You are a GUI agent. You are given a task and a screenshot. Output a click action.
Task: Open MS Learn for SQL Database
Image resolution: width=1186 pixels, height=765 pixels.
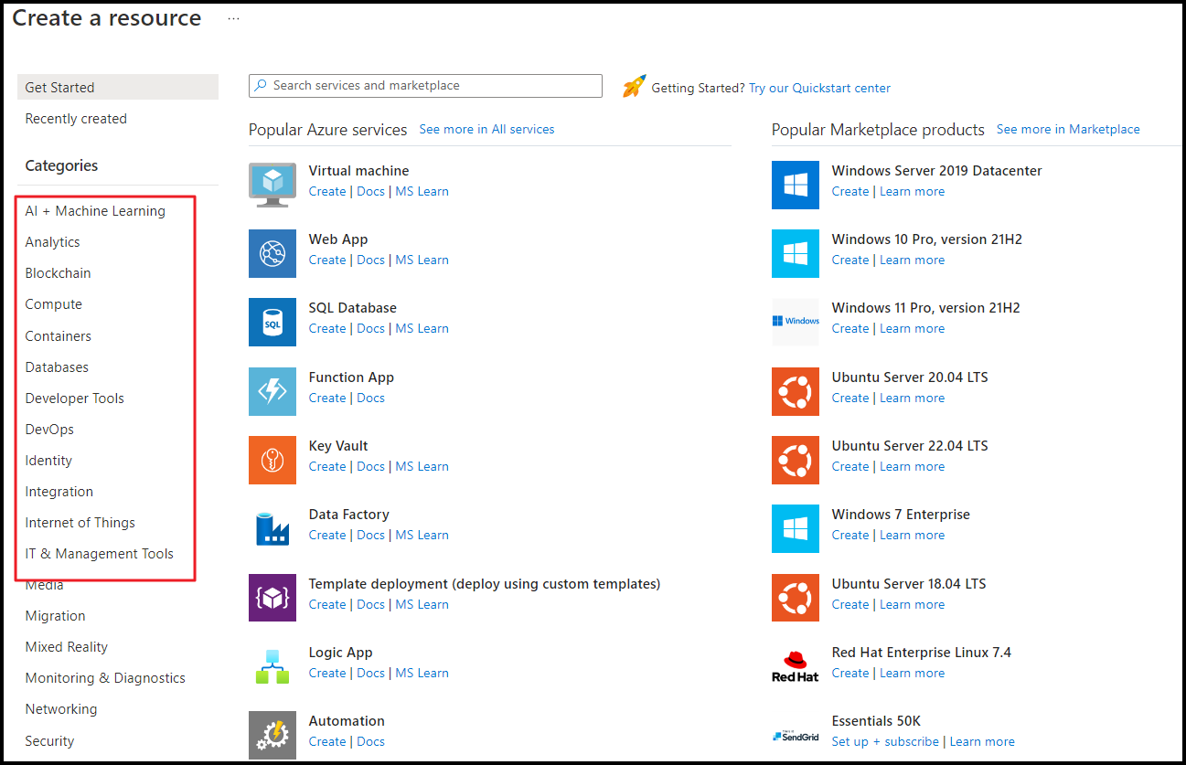pyautogui.click(x=422, y=328)
